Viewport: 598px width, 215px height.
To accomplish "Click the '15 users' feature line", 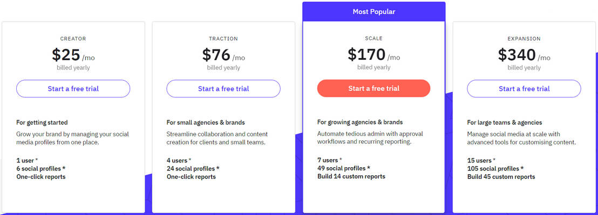I will pos(481,160).
